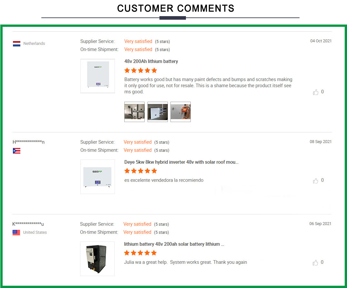Image resolution: width=347 pixels, height=288 pixels.
Task: Click the five-star rating under 48v 200Ah battery
Action: 141,70
